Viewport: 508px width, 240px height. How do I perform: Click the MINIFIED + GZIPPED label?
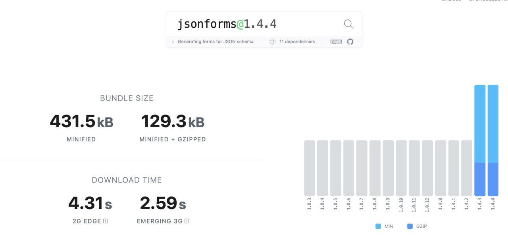(x=173, y=139)
